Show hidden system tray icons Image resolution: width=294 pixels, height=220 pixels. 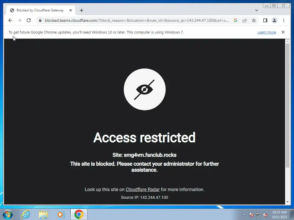[244, 215]
